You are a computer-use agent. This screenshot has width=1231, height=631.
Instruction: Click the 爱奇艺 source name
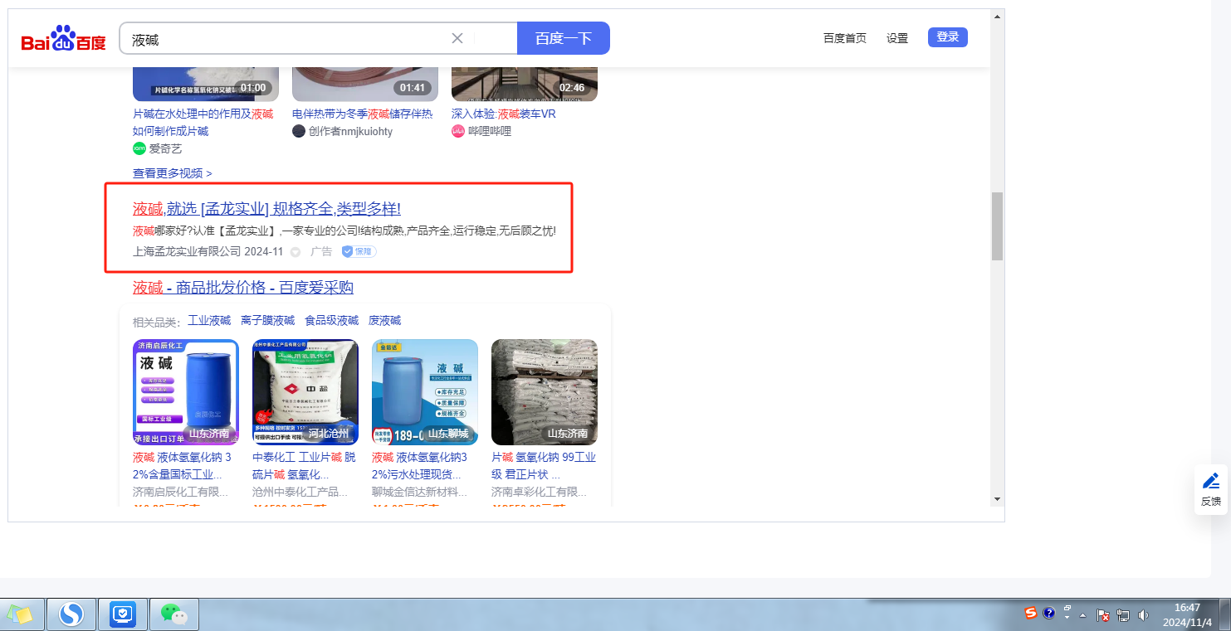(165, 148)
